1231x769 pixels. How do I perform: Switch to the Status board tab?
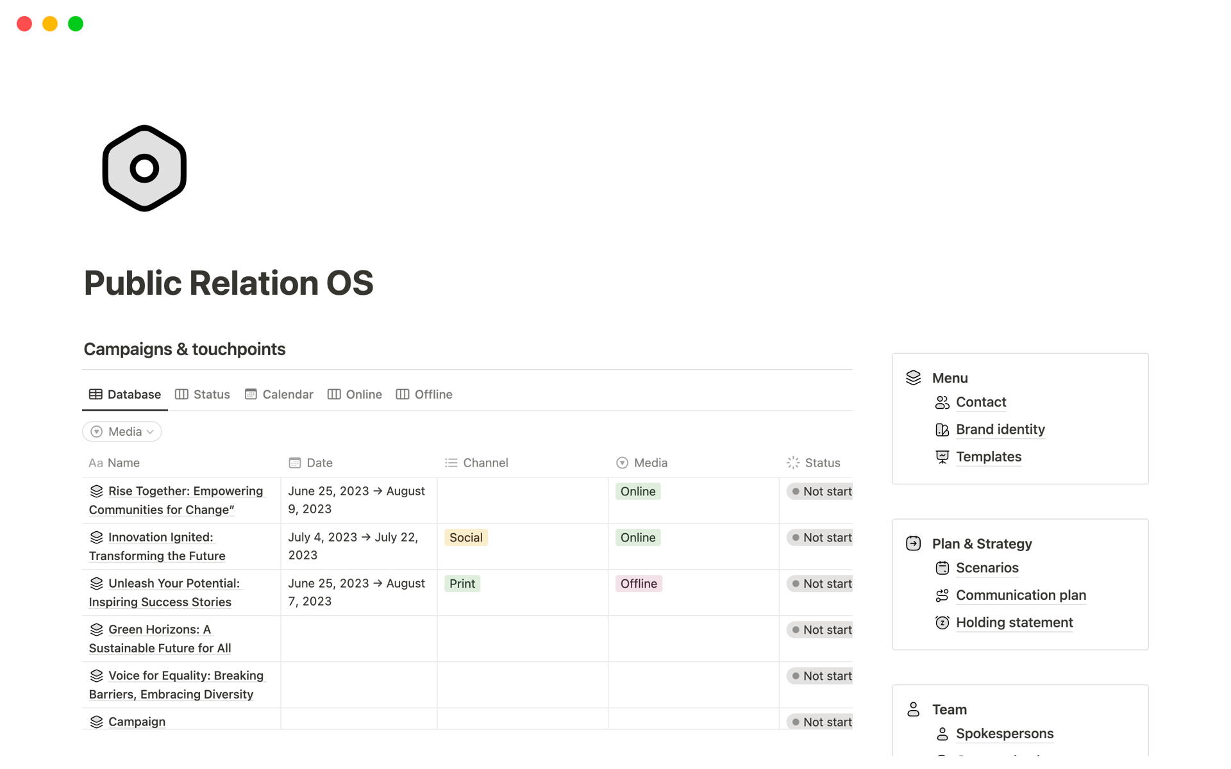coord(203,395)
